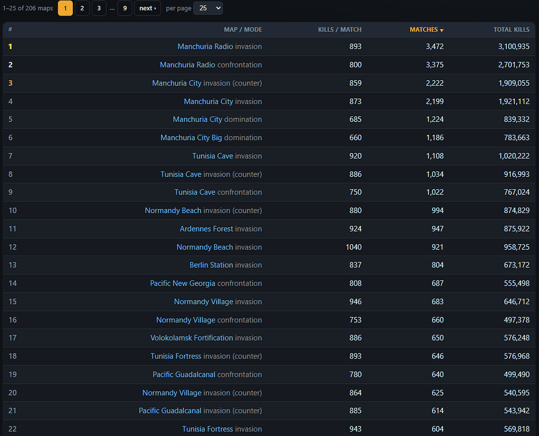
Task: Sort by the MATCHES column header
Action: coord(426,30)
